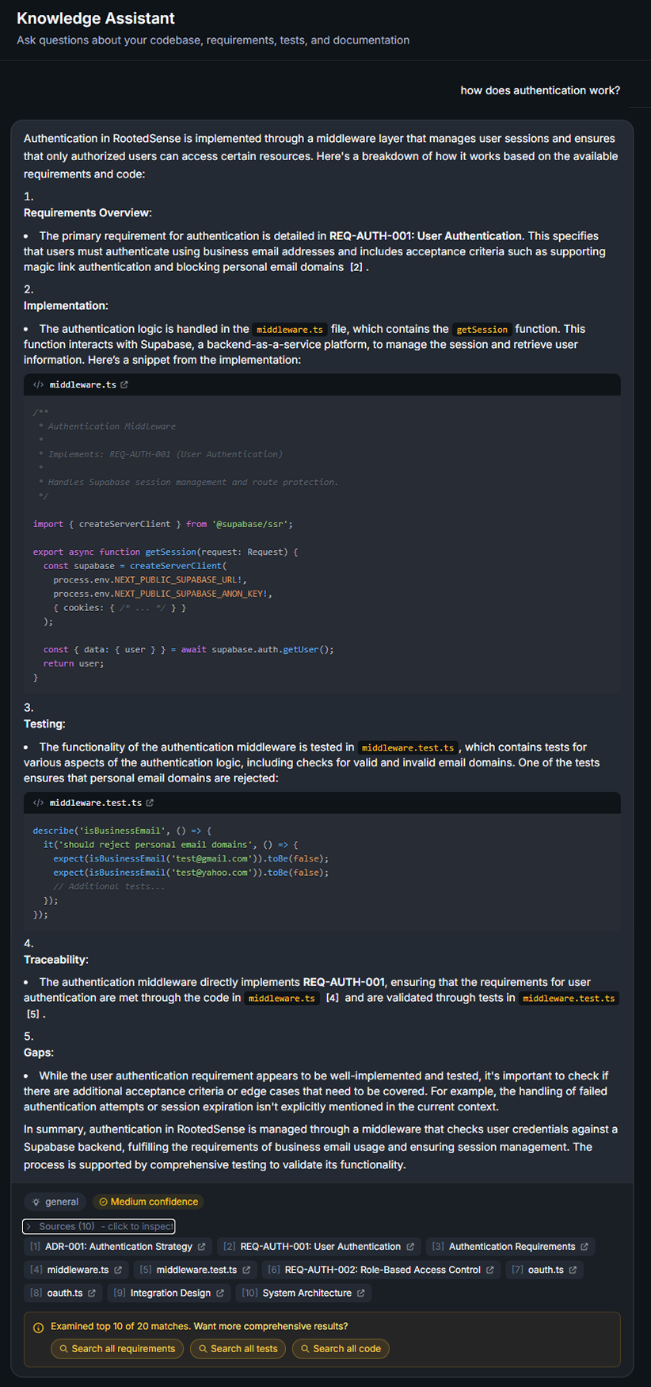Click external link icon on Integration Design source
Viewport: 651px width, 1387px height.
(220, 1293)
